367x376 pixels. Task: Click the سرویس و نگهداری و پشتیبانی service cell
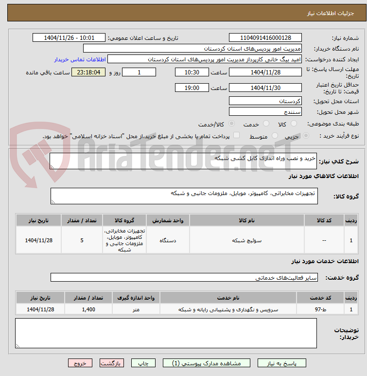(228, 309)
